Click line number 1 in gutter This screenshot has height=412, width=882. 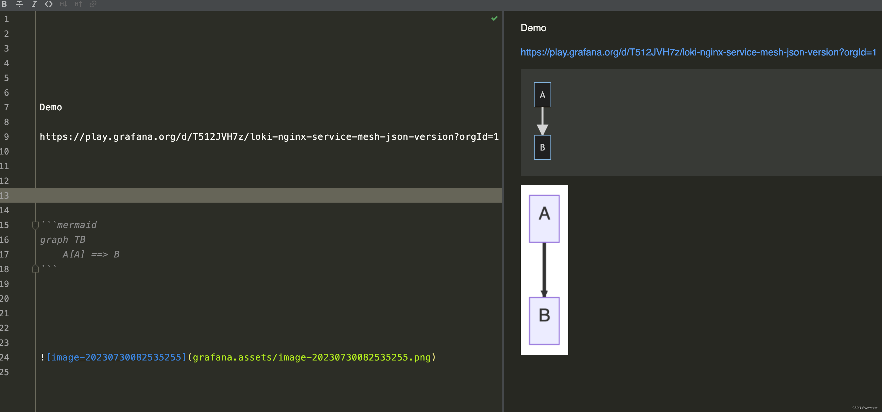(x=7, y=19)
